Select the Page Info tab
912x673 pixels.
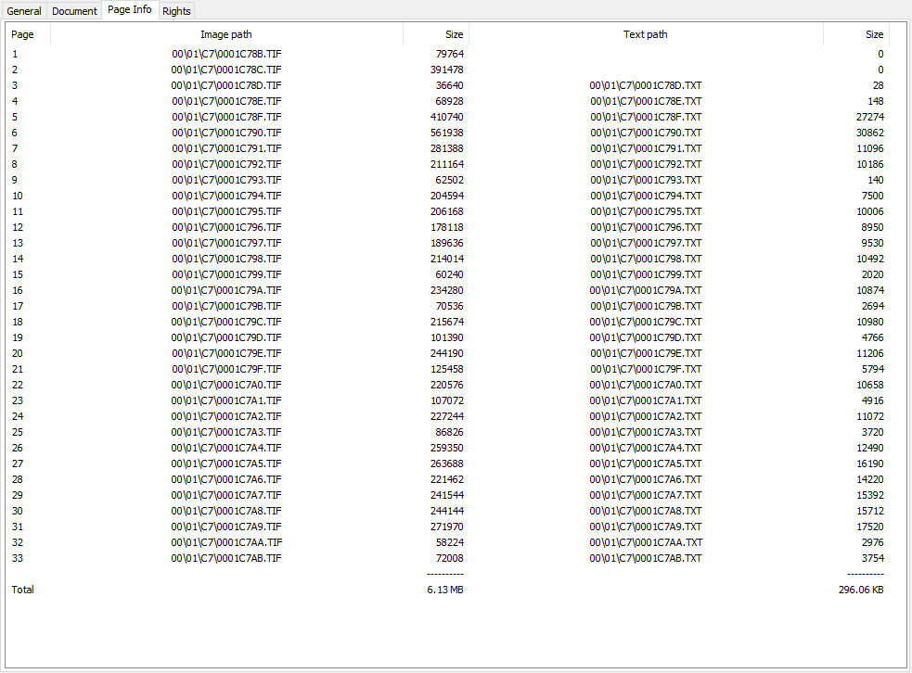click(x=130, y=10)
